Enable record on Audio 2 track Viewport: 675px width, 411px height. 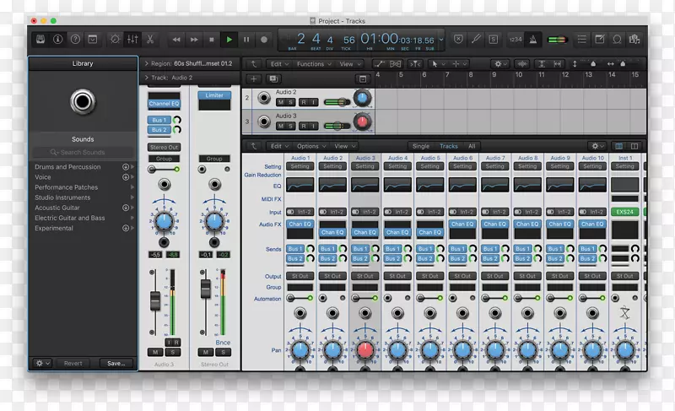click(x=302, y=102)
